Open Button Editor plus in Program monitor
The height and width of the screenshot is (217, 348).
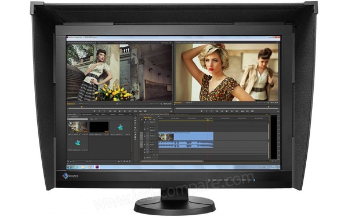[278, 111]
